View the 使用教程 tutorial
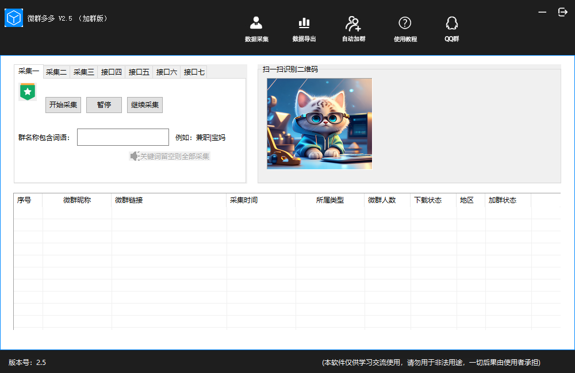The width and height of the screenshot is (575, 373). tap(405, 29)
